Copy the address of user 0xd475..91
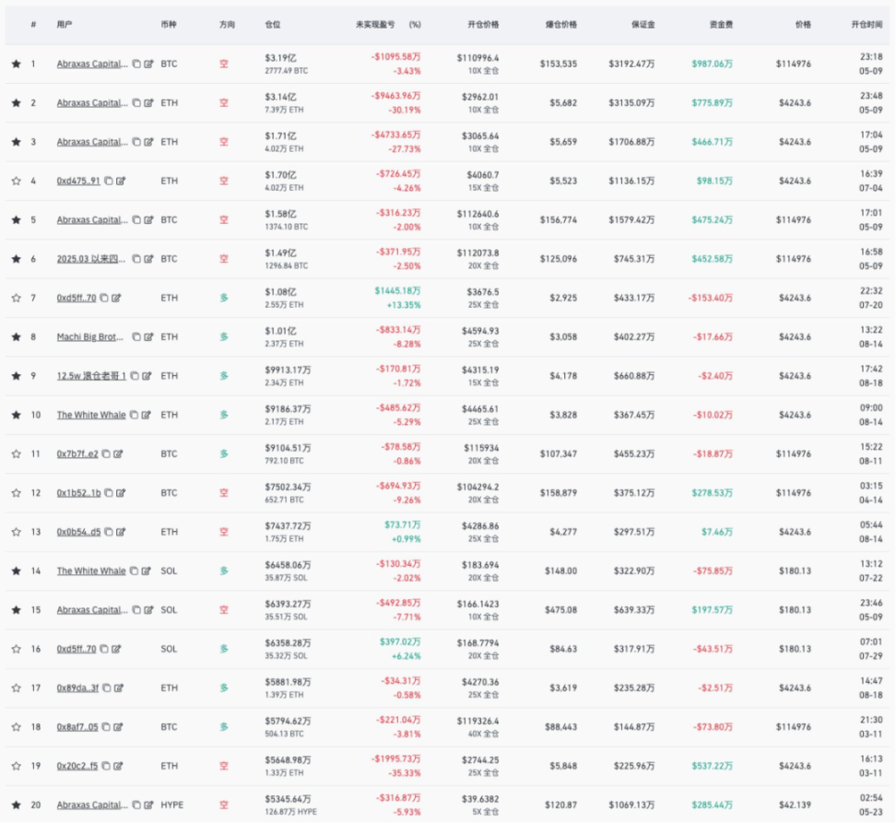 click(x=106, y=182)
